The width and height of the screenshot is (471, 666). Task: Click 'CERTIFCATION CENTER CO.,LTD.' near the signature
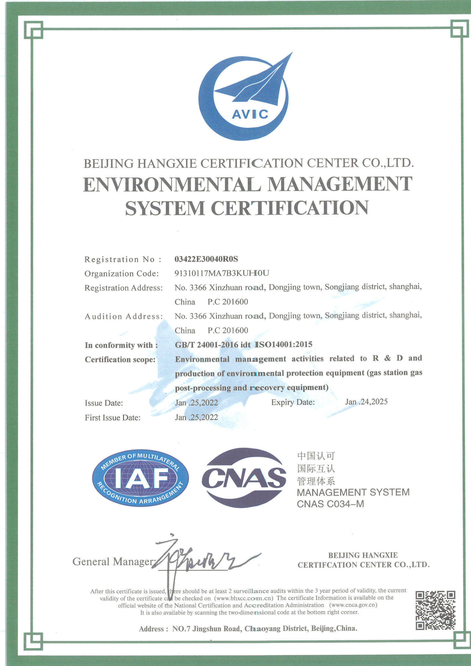coord(364,565)
